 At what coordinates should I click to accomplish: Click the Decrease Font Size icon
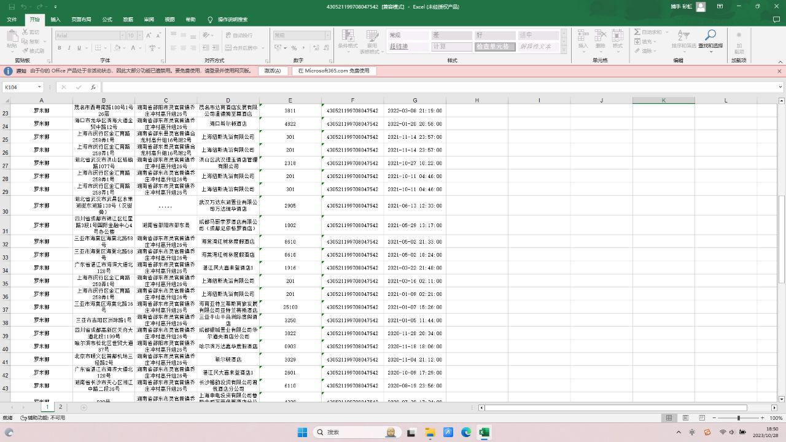[x=157, y=36]
